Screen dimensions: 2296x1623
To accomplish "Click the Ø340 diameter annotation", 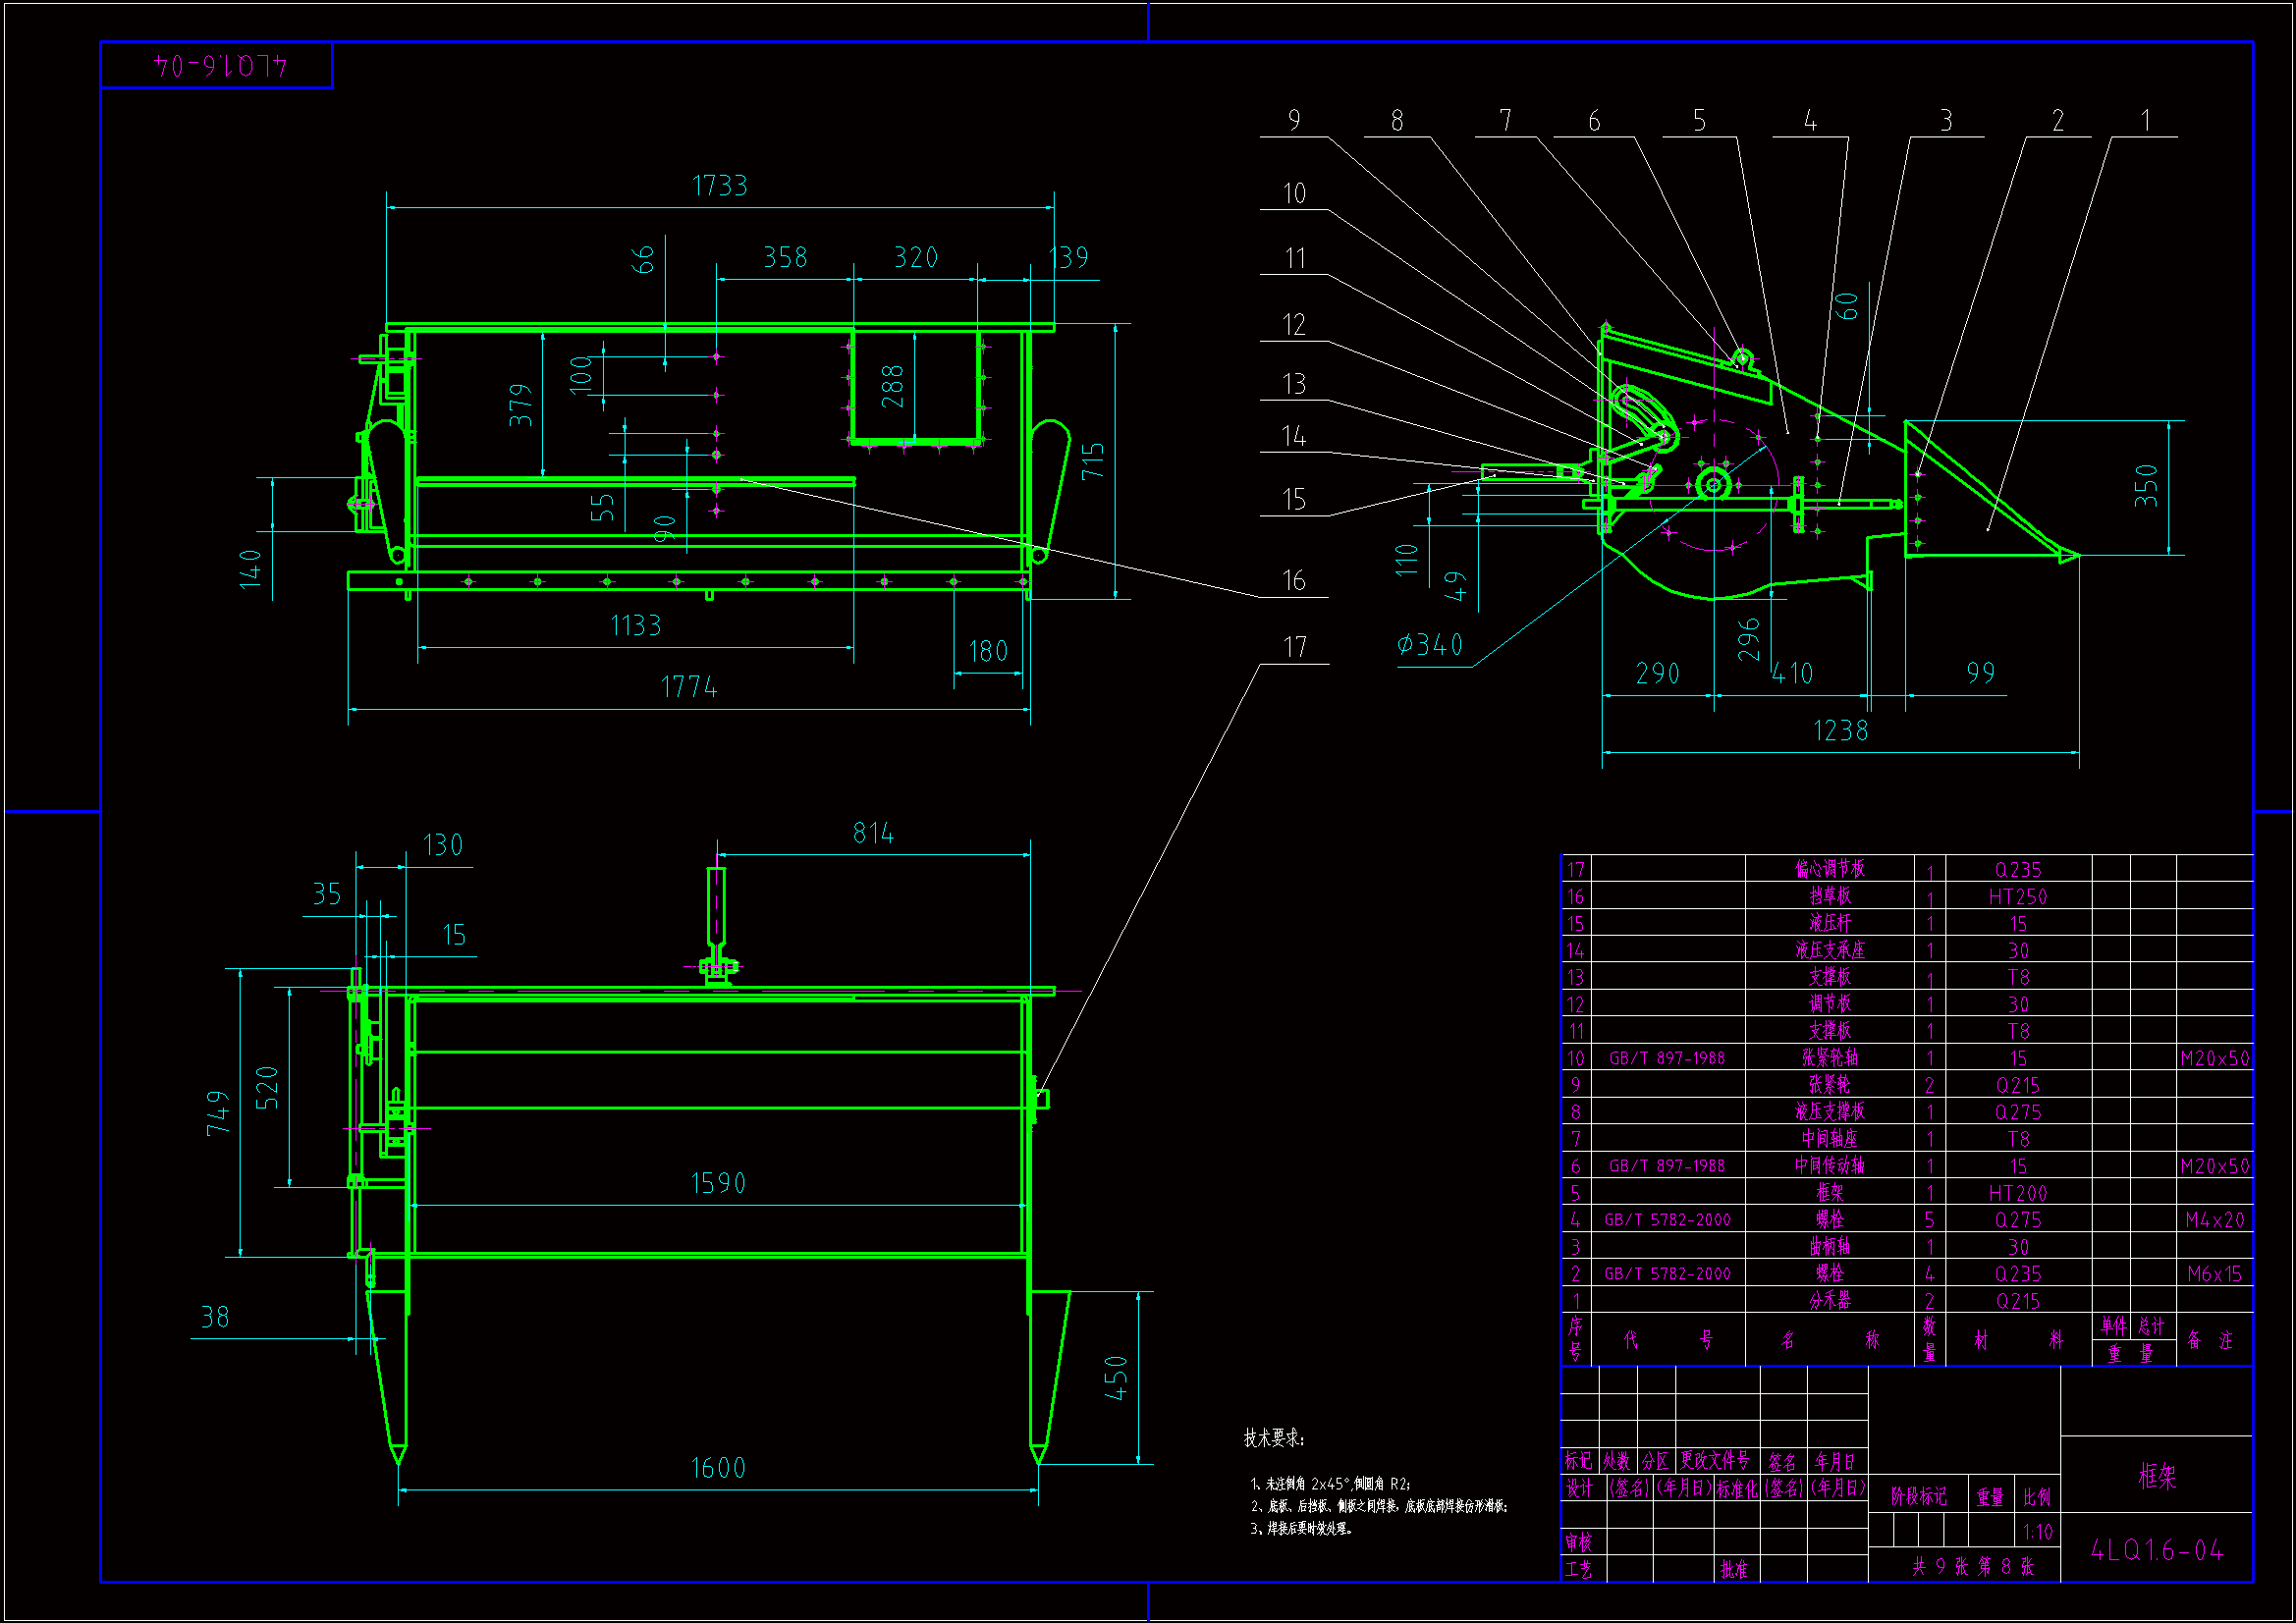I will 1430,645.
